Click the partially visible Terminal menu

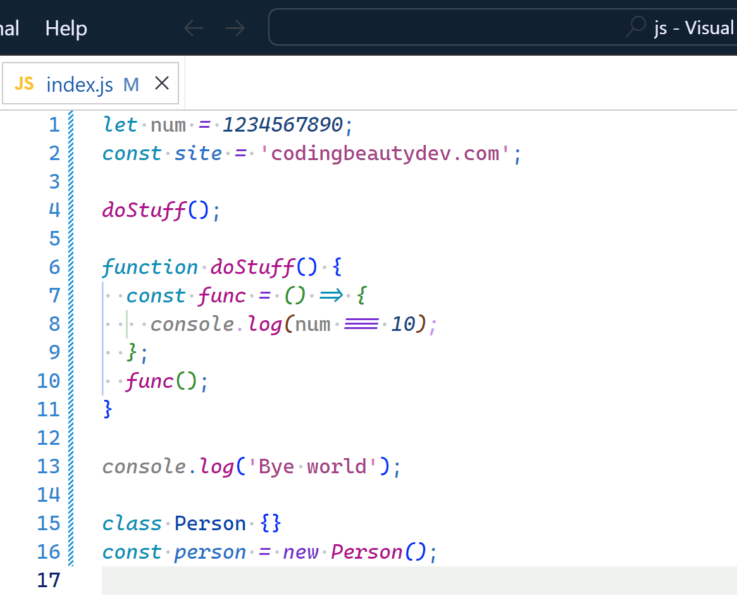point(9,28)
